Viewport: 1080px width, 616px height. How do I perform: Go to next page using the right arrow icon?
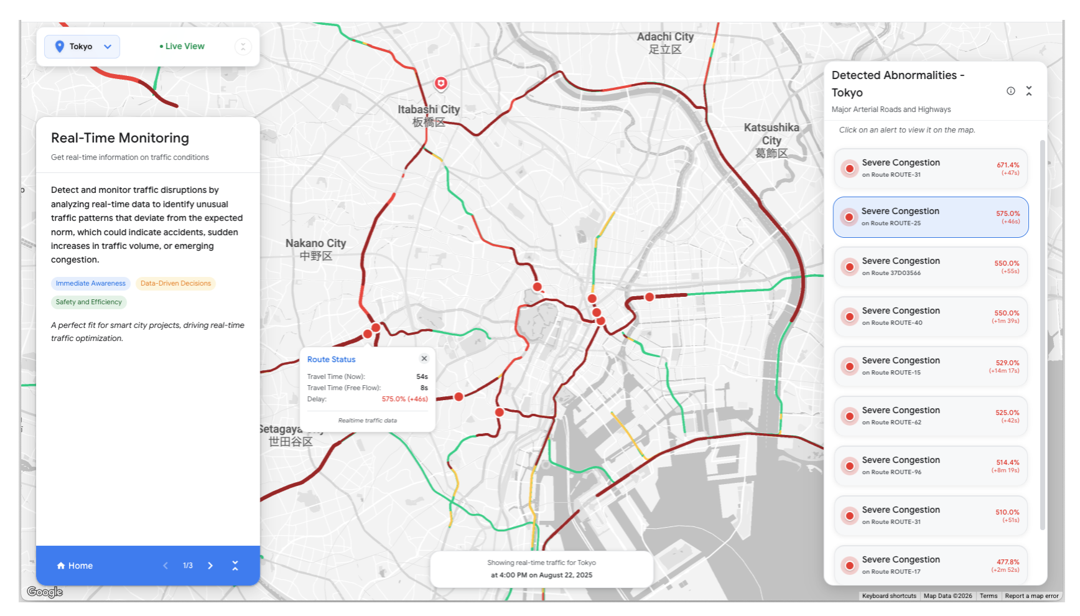(x=210, y=566)
